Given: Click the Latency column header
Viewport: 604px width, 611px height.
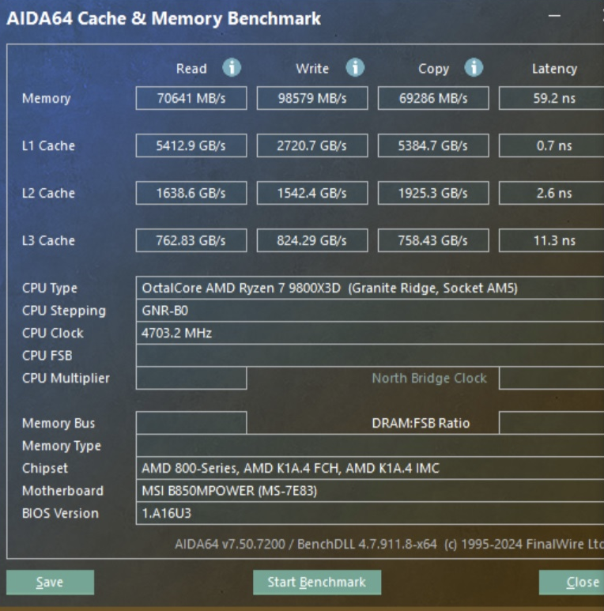Looking at the screenshot, I should click(x=554, y=69).
